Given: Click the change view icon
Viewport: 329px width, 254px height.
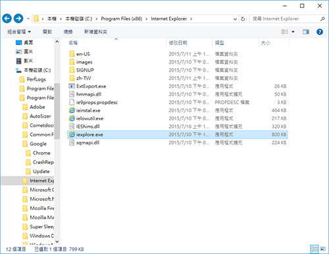Looking at the screenshot, I should (285, 32).
